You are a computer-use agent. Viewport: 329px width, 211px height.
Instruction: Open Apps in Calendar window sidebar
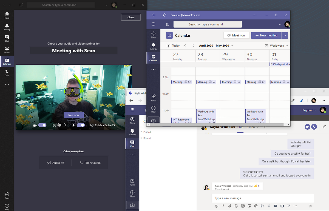point(154,98)
